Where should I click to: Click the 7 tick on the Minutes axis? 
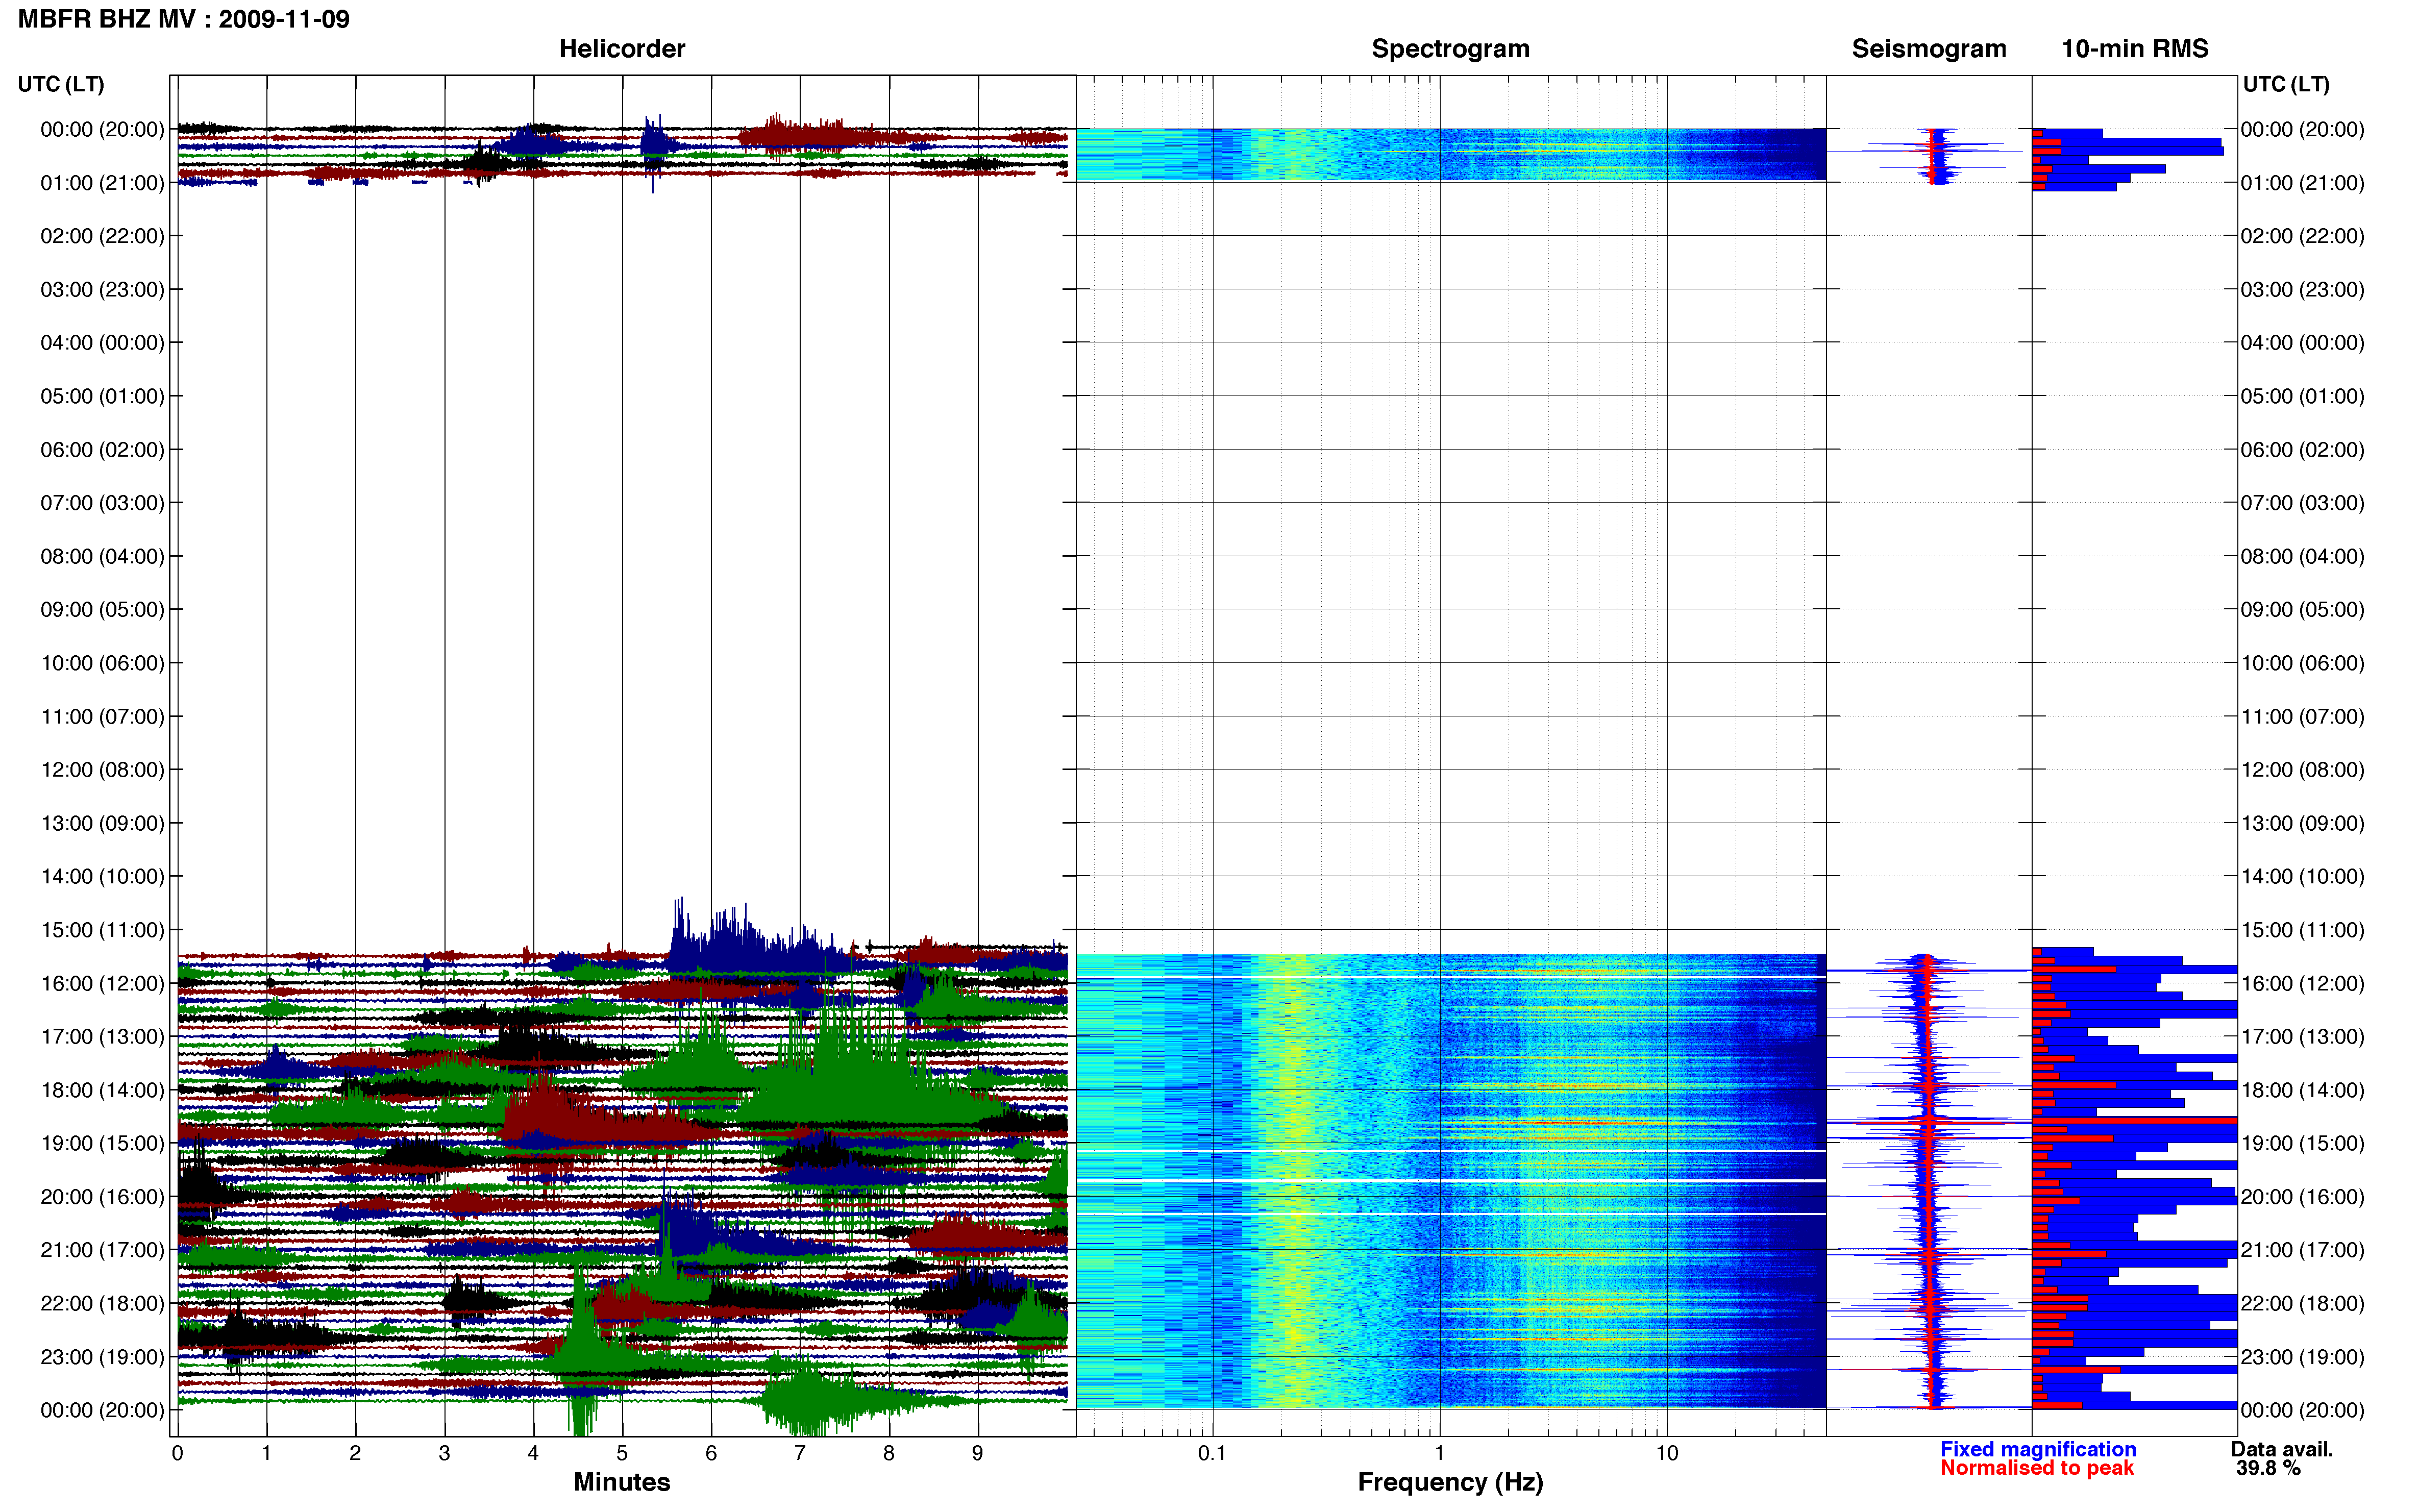click(800, 1453)
